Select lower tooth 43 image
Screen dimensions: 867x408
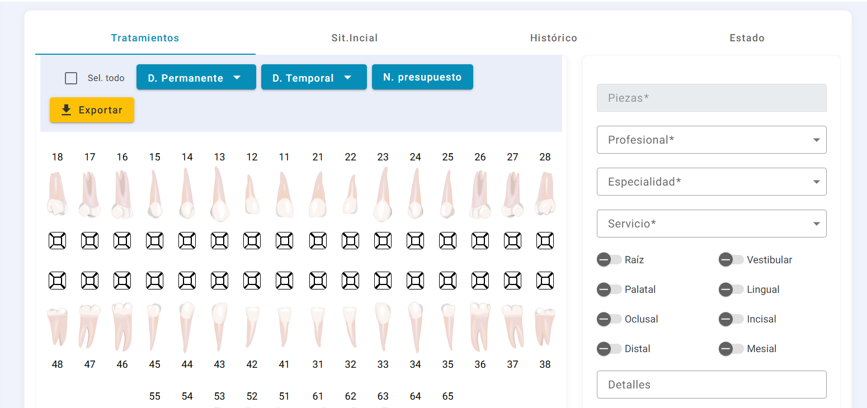(220, 328)
